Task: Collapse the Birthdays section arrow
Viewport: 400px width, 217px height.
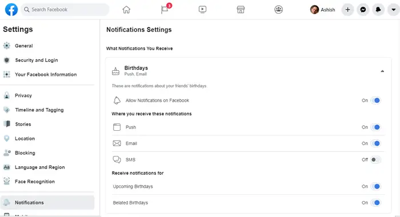Action: point(382,71)
